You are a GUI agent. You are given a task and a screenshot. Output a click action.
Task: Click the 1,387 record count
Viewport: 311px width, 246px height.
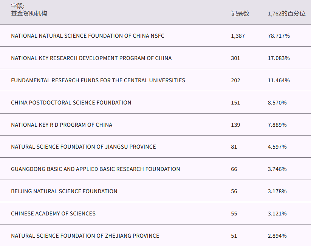coord(238,36)
